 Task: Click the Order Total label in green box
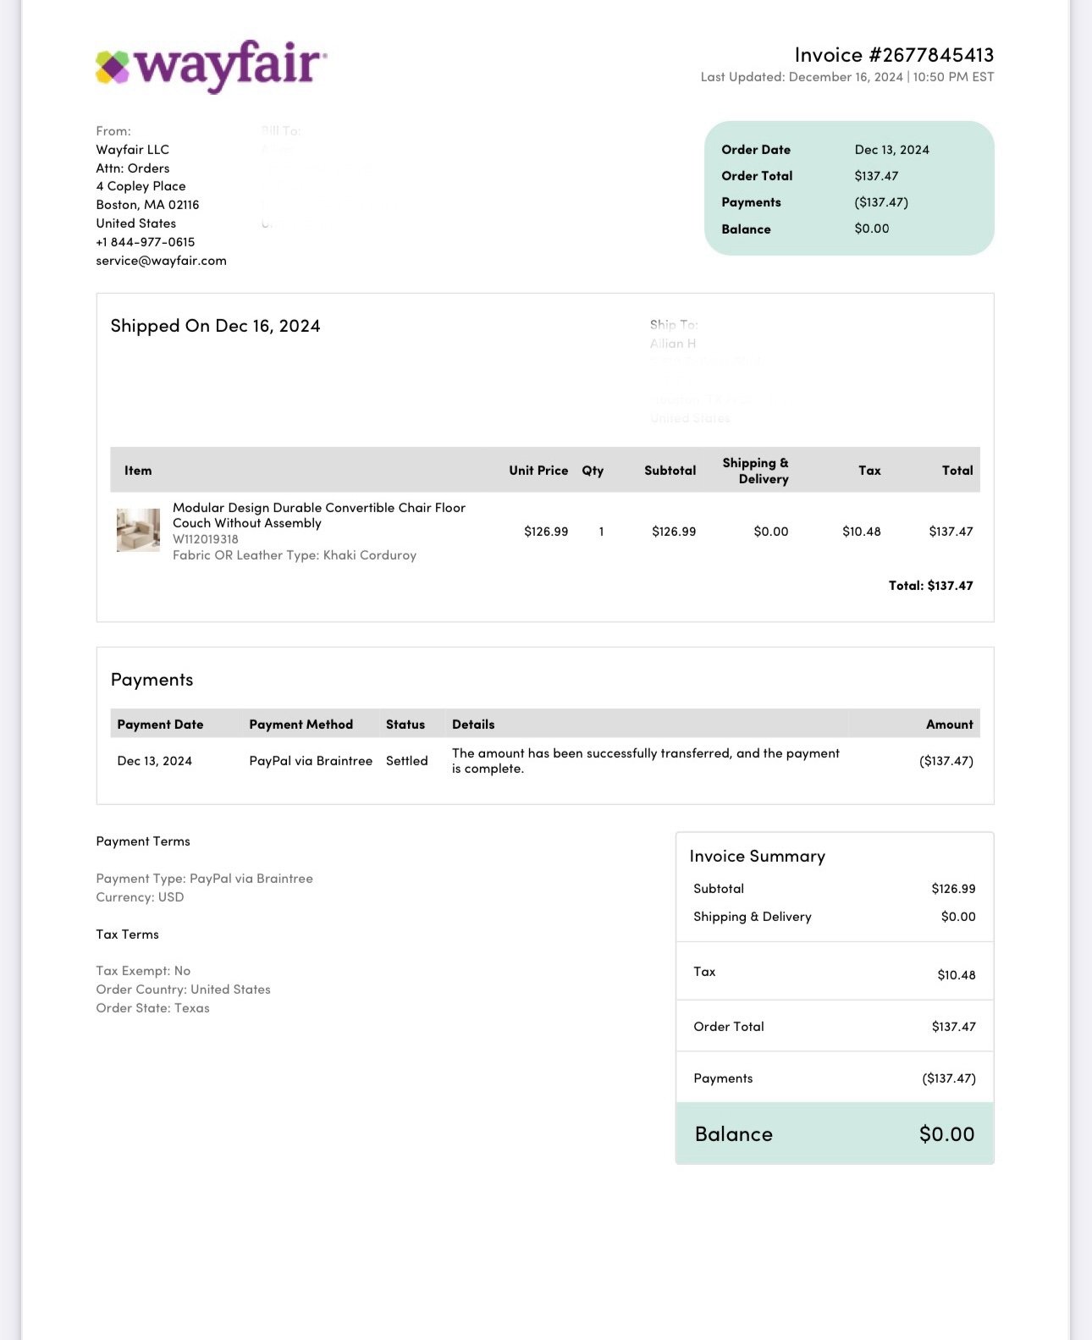point(757,176)
